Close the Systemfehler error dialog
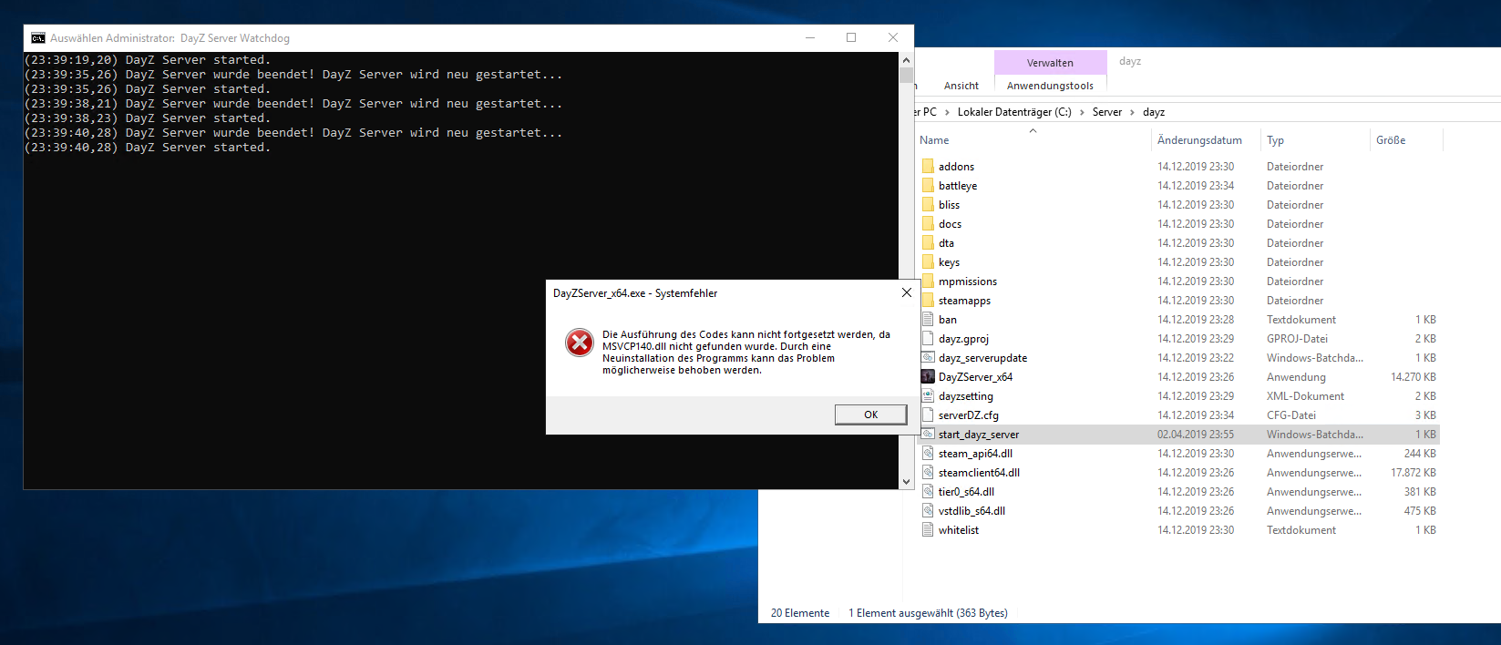Viewport: 1501px width, 645px height. [906, 292]
